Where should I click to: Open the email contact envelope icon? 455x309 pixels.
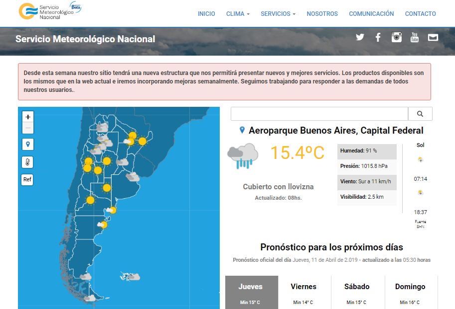[x=433, y=37]
